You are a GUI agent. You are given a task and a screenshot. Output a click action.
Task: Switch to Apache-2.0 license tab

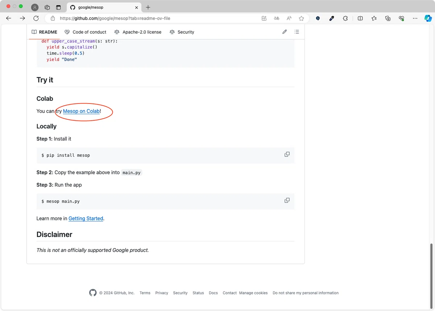coord(138,32)
